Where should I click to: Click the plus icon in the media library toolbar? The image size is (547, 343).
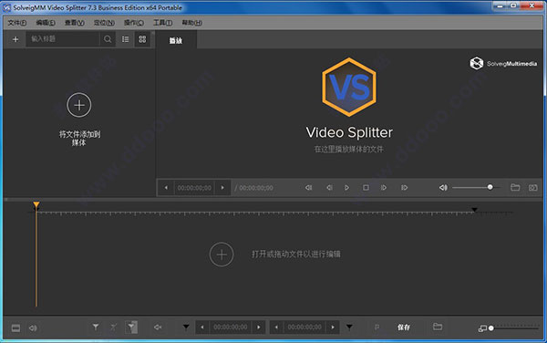[x=15, y=39]
